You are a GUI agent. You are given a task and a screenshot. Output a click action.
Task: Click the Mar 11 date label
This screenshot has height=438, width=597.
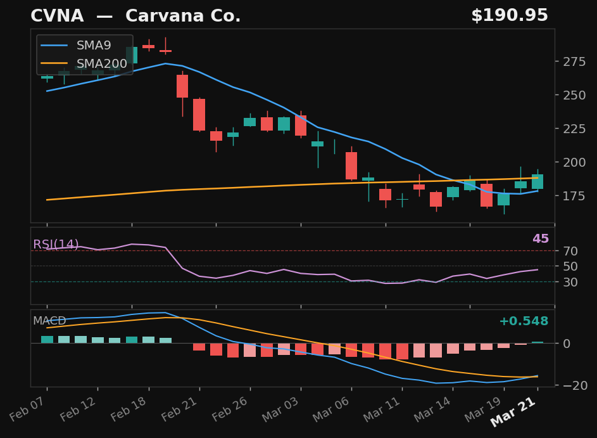pyautogui.click(x=381, y=409)
